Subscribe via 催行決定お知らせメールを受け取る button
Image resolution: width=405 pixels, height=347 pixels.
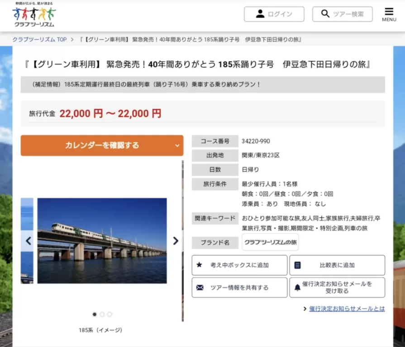pyautogui.click(x=337, y=287)
